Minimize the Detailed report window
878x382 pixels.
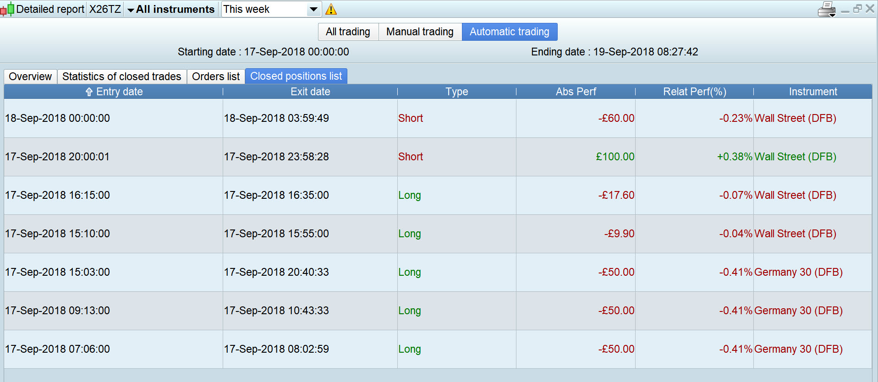(x=845, y=10)
